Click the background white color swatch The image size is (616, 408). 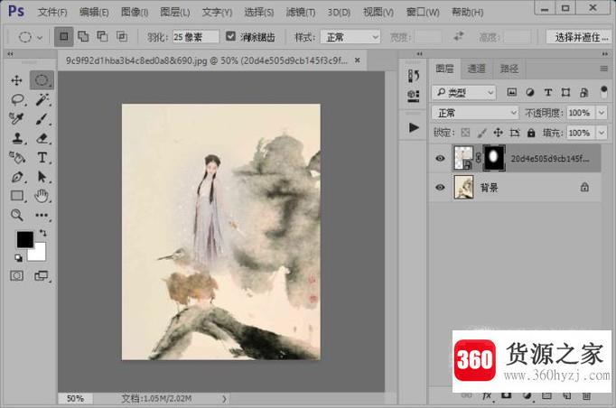coord(39,254)
